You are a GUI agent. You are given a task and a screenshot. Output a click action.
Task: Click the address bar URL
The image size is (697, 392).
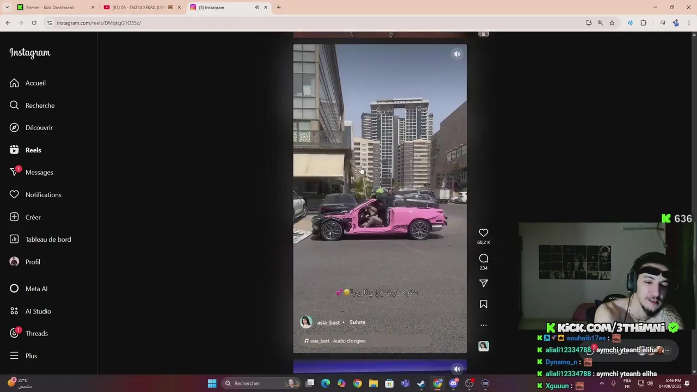[99, 23]
